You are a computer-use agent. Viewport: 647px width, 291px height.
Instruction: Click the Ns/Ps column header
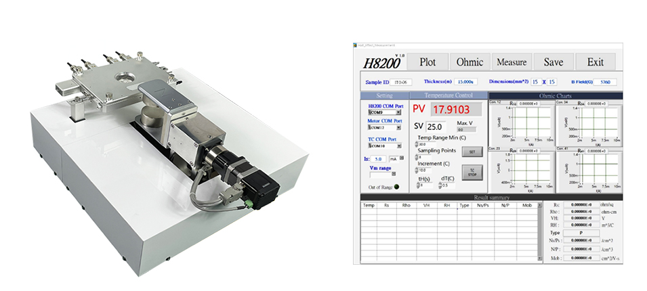click(483, 205)
